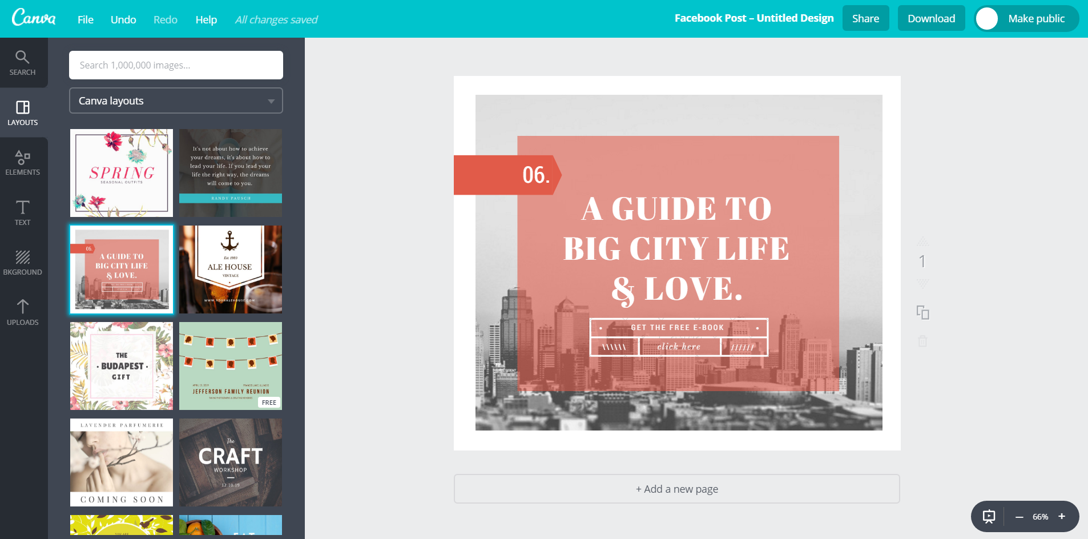The width and height of the screenshot is (1088, 539).
Task: Open the Text panel
Action: [x=23, y=213]
